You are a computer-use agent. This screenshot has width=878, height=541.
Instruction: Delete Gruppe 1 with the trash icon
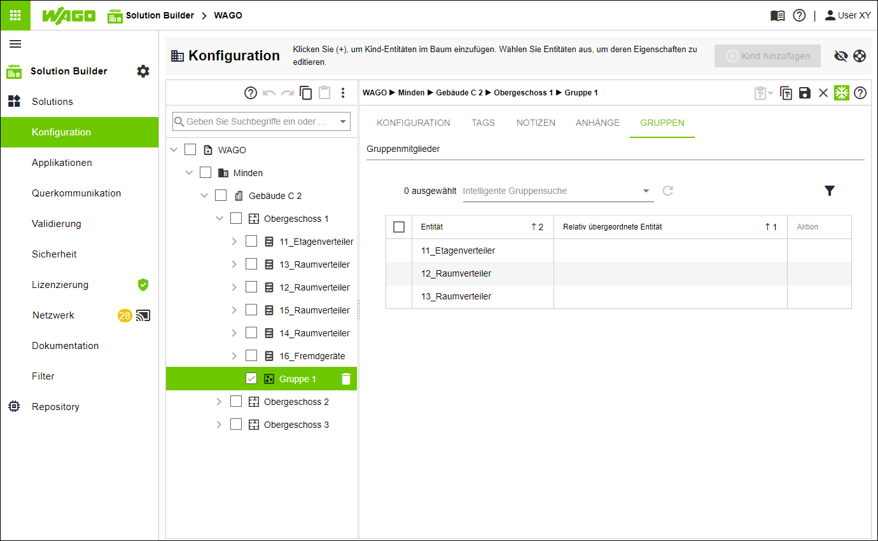point(346,379)
